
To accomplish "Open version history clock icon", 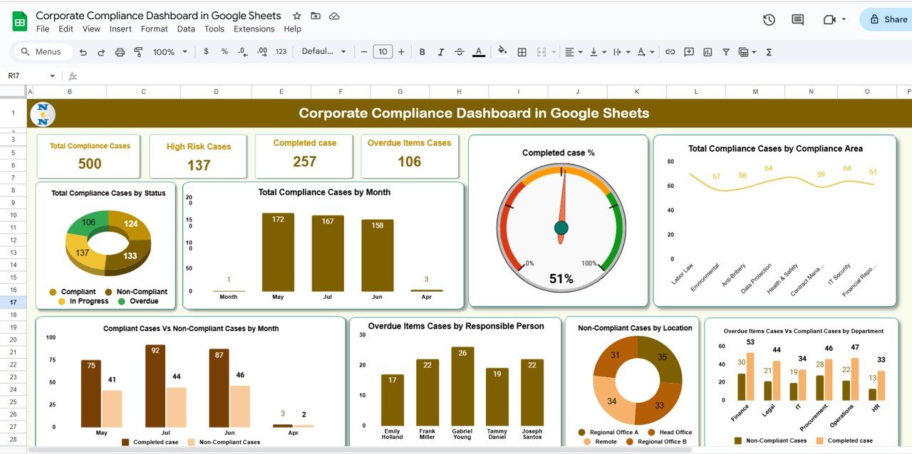I will point(769,20).
